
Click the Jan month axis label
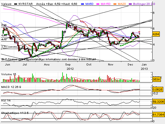[144, 65]
